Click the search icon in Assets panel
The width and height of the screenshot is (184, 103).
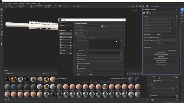tap(44, 74)
